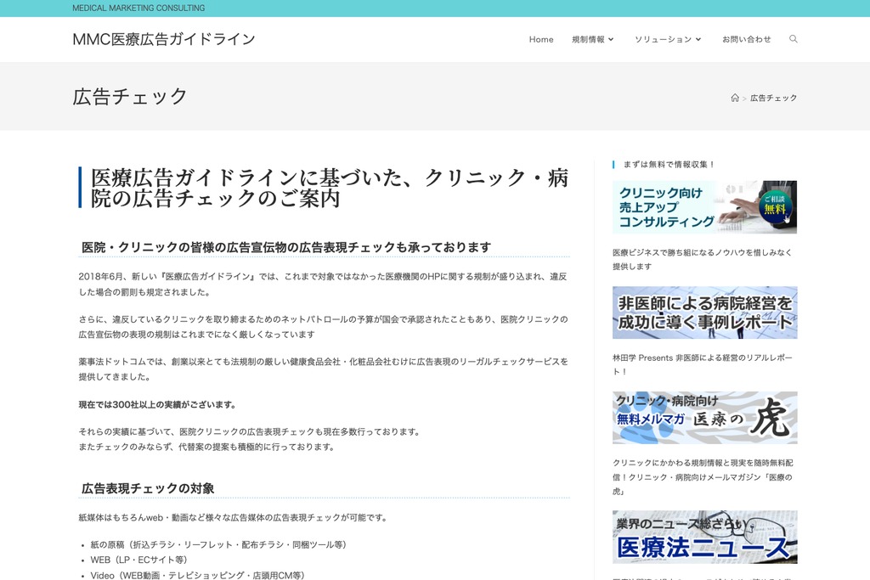Click the 広告表現チェックの対象 heading
Screen dimensions: 870x580
[x=148, y=488]
